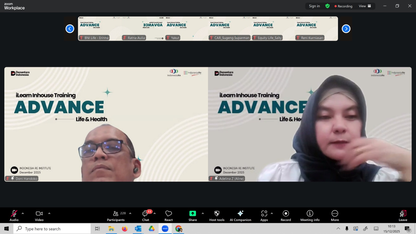Leave the meeting
416x234 pixels.
click(x=403, y=216)
